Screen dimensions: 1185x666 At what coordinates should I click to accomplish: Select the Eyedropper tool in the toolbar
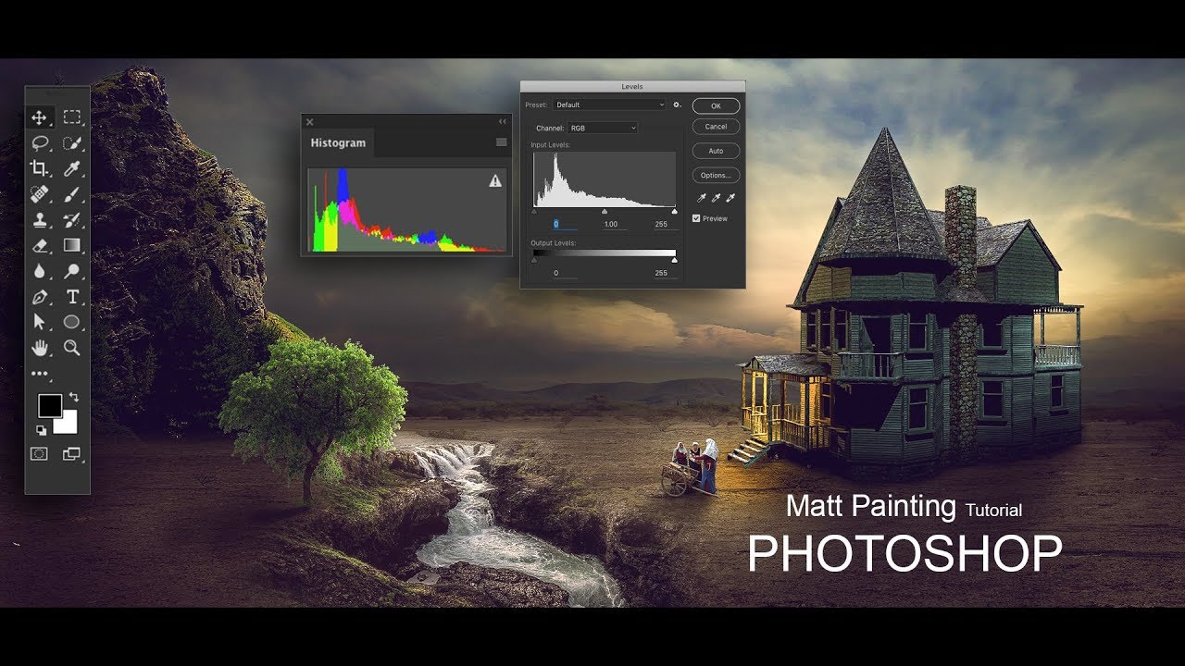point(71,168)
